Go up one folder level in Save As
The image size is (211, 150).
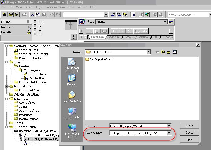(163, 52)
